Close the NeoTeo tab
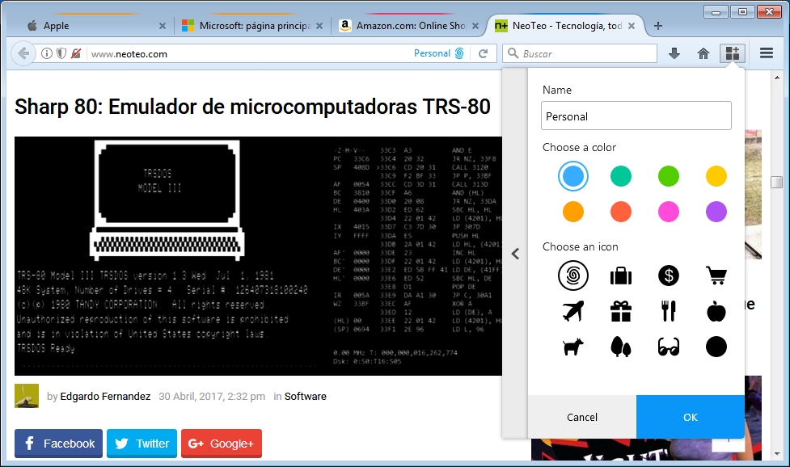 pyautogui.click(x=632, y=26)
